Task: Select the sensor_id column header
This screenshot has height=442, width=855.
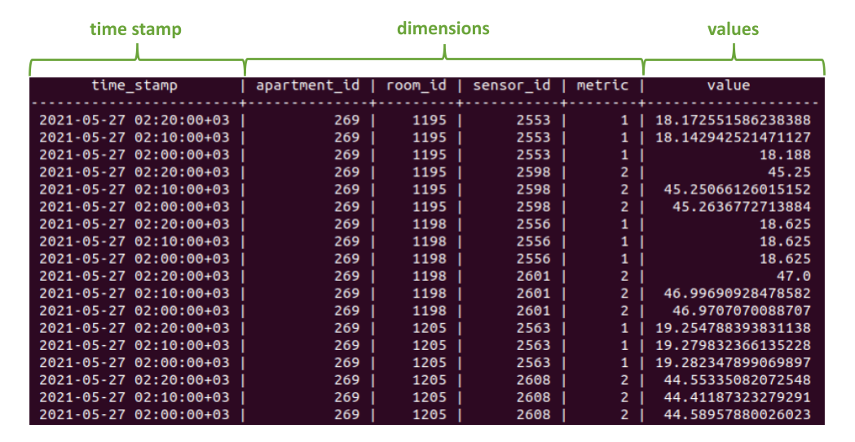Action: pyautogui.click(x=511, y=85)
